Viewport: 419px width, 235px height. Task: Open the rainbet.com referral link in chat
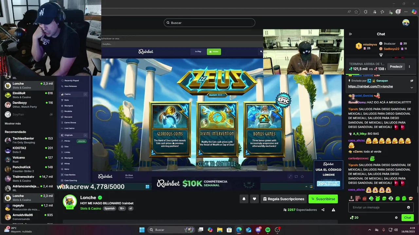click(x=370, y=86)
